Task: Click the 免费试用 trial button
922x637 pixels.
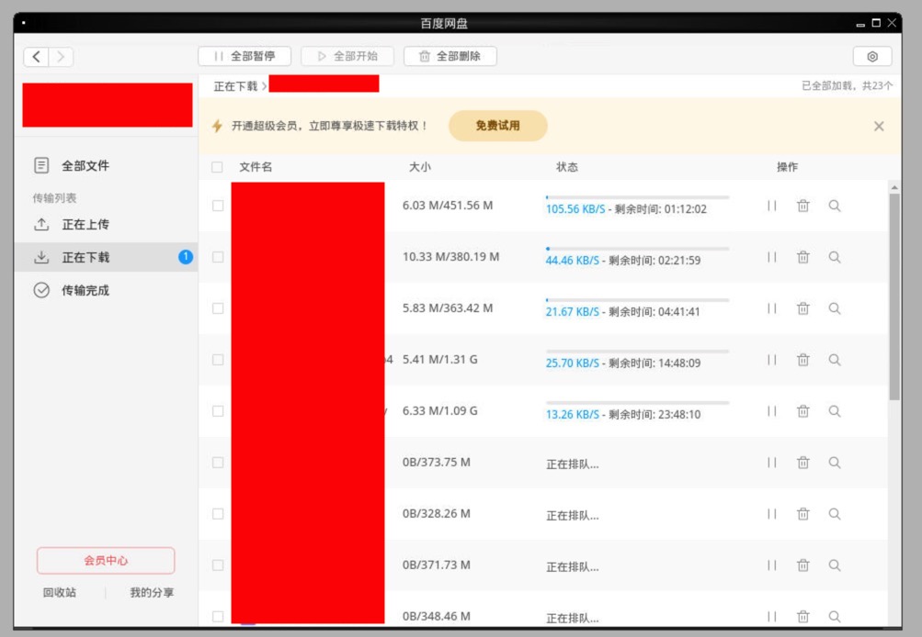Action: pos(495,126)
